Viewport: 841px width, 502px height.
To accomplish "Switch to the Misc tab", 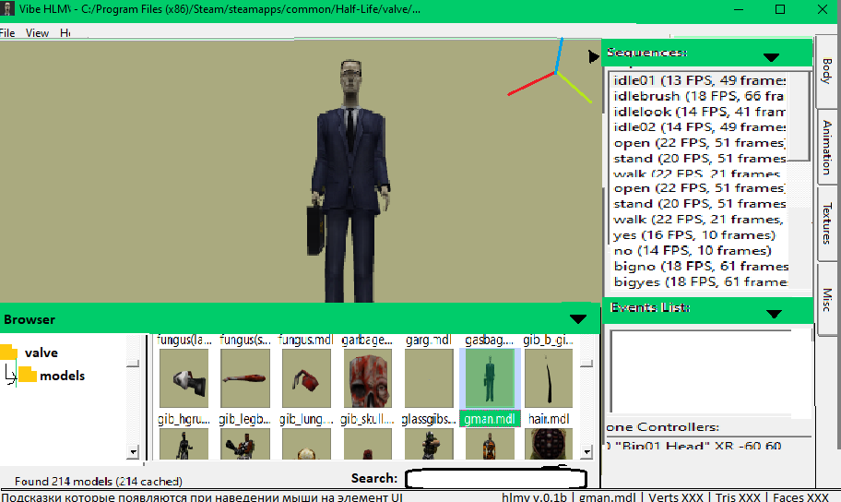I will (x=827, y=300).
